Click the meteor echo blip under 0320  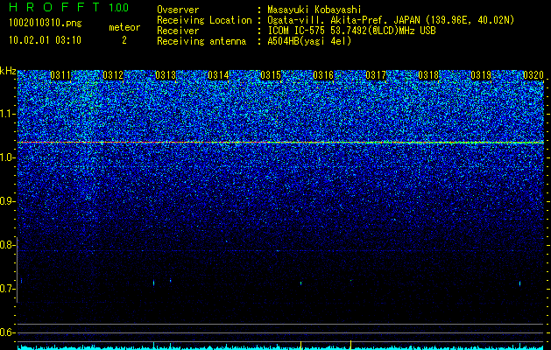pyautogui.click(x=519, y=283)
